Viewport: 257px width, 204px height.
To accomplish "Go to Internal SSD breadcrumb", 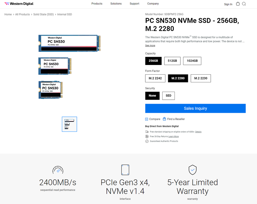I will [x=65, y=14].
